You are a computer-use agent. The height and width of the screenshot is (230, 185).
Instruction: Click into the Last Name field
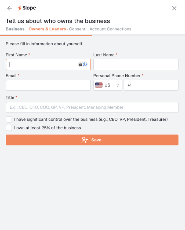click(136, 65)
